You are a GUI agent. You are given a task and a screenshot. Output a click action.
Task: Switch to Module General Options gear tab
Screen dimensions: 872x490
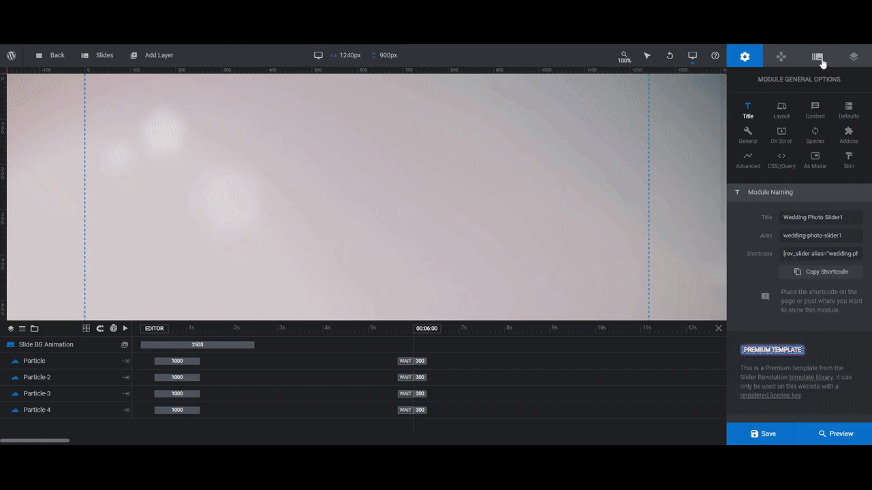745,56
